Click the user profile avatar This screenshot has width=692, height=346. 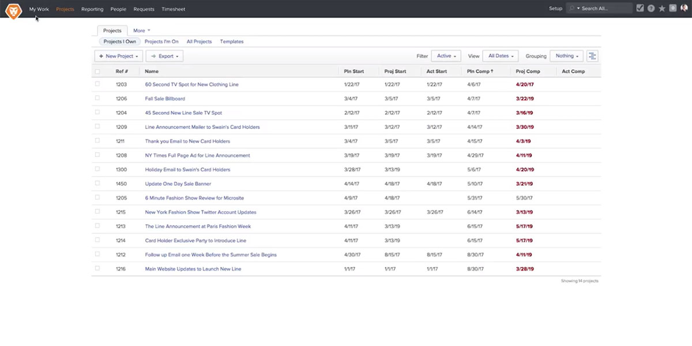pyautogui.click(x=684, y=9)
